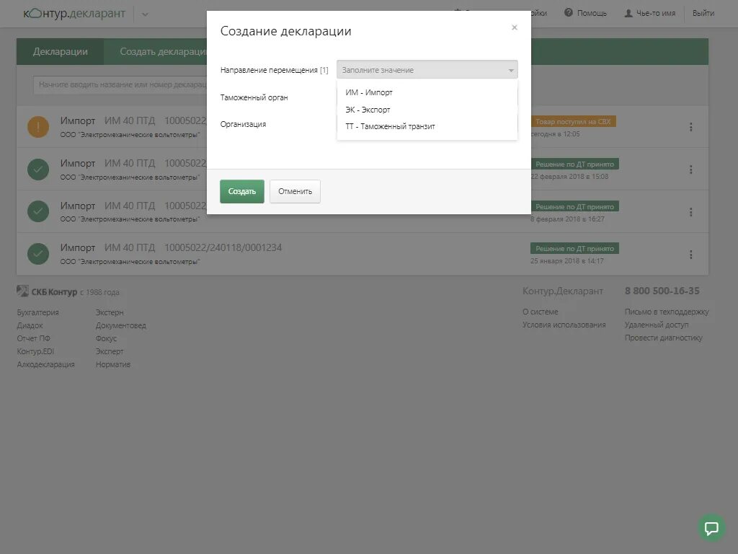The width and height of the screenshot is (738, 554).
Task: Open the Создать декларацию tab
Action: (163, 51)
